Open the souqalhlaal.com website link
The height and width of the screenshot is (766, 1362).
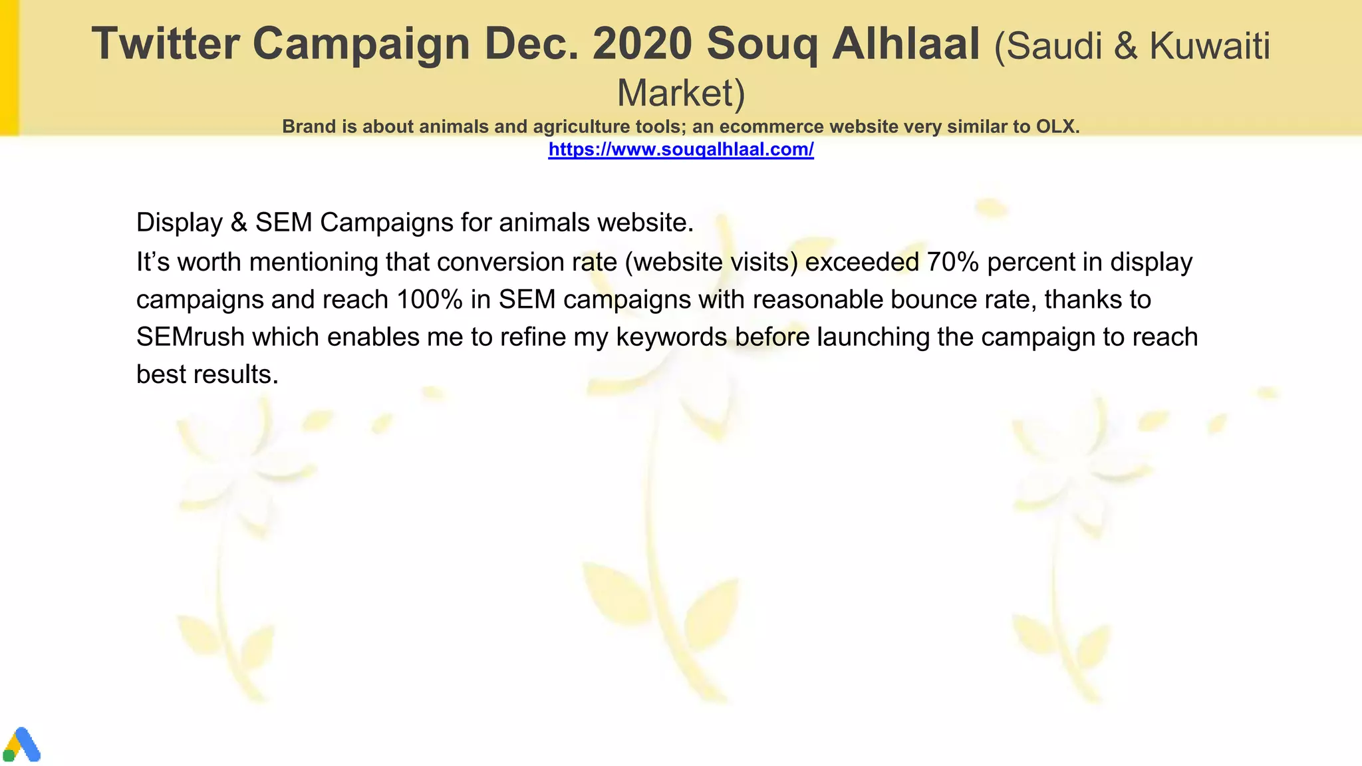(x=680, y=150)
